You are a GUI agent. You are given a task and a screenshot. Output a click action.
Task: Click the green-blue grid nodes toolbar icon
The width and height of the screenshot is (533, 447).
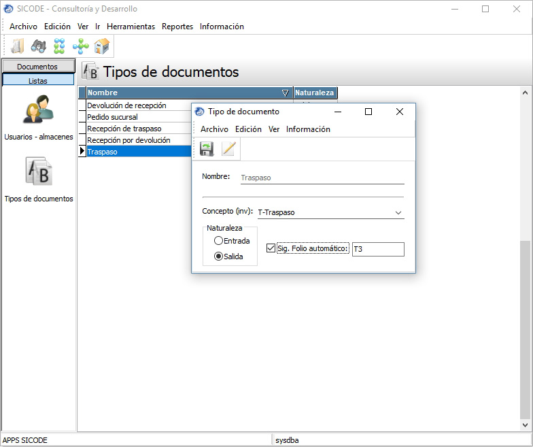pyautogui.click(x=59, y=46)
